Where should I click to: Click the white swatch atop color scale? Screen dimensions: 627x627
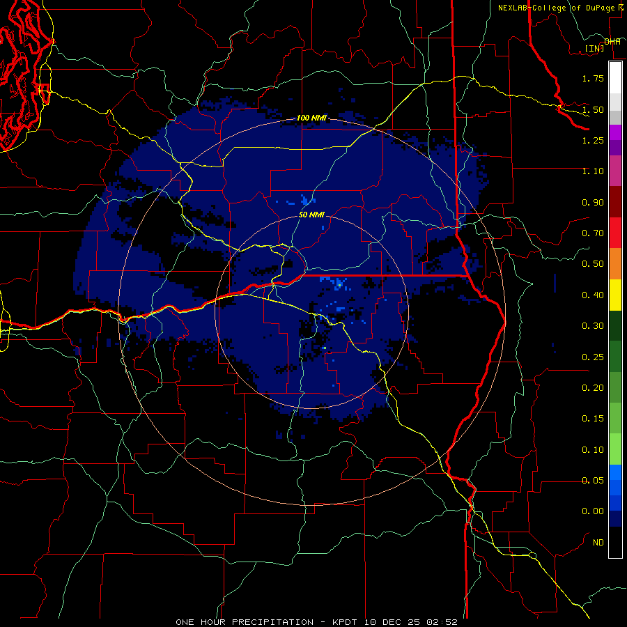click(615, 77)
